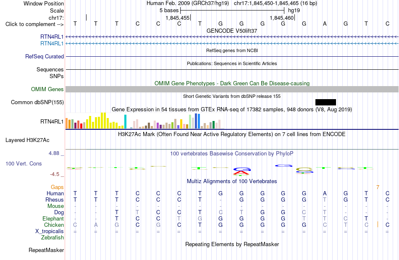This screenshot has width=399, height=260.
Task: Click the dark blue RTN4RL1 GENCODE track label
Action: click(x=52, y=37)
